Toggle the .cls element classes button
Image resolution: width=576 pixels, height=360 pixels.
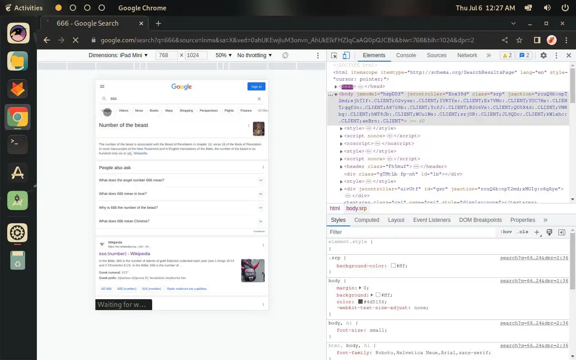pos(523,232)
